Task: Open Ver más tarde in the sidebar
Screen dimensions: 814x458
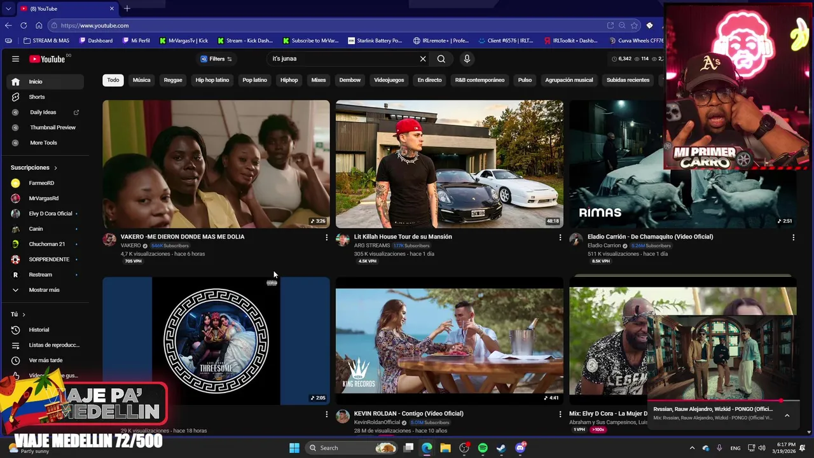Action: tap(45, 360)
